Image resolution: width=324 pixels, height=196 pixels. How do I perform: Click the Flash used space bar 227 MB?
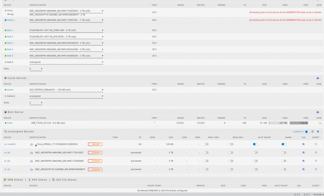pos(278,123)
